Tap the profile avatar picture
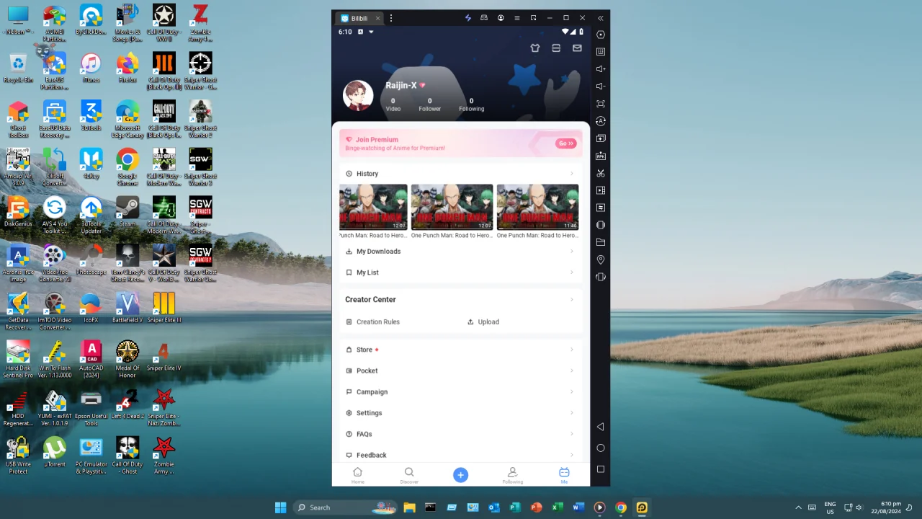 [x=358, y=96]
